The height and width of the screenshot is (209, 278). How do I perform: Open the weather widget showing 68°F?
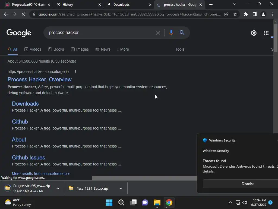click(18, 202)
